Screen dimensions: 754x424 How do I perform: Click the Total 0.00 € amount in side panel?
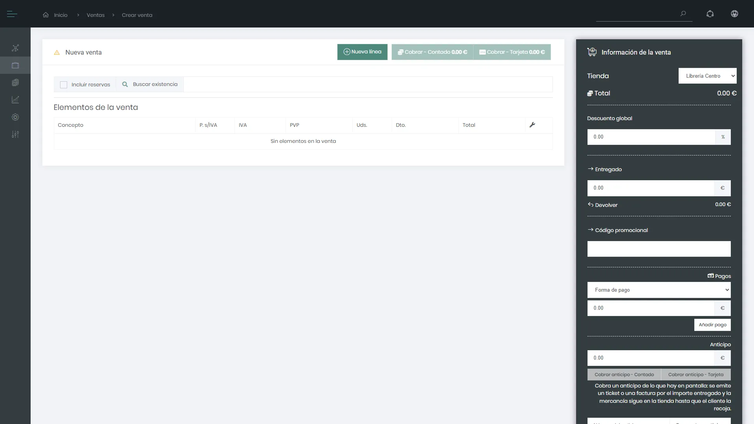point(727,93)
